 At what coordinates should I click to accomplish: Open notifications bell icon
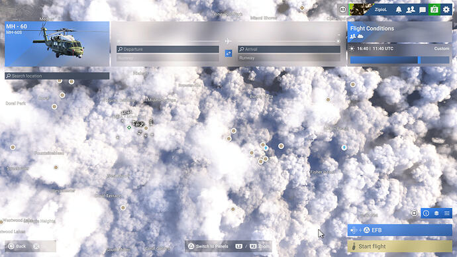[399, 10]
